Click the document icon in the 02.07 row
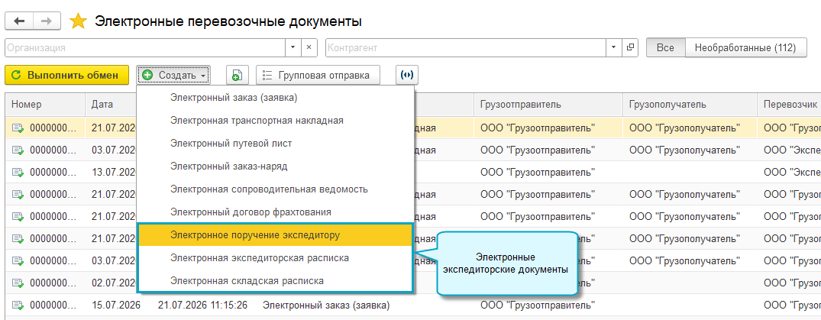 pyautogui.click(x=18, y=283)
